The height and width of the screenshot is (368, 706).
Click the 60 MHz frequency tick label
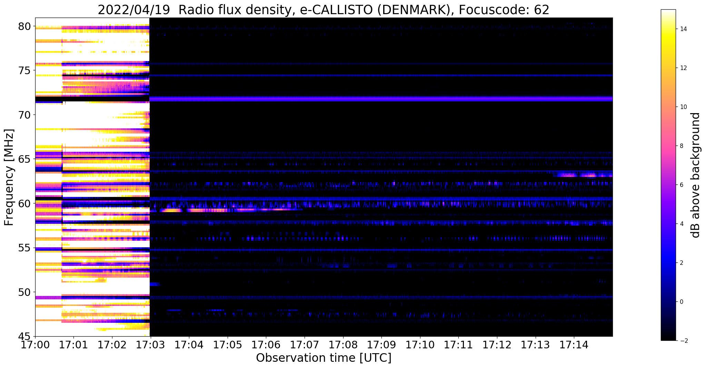[24, 203]
